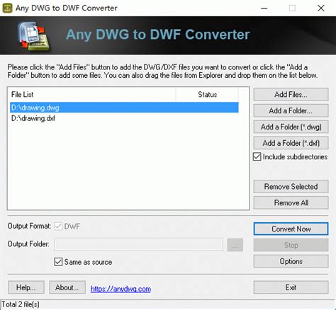Viewport: 336px width, 310px height.
Task: Select the D:\drawing.dxf row
Action: (124, 118)
